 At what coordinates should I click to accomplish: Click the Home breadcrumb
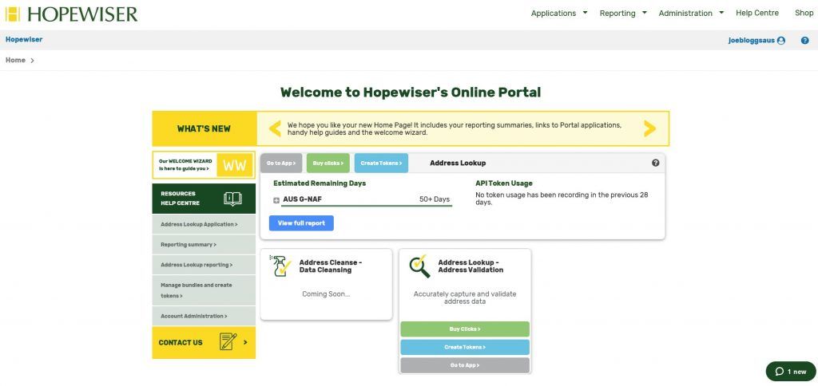[x=15, y=60]
